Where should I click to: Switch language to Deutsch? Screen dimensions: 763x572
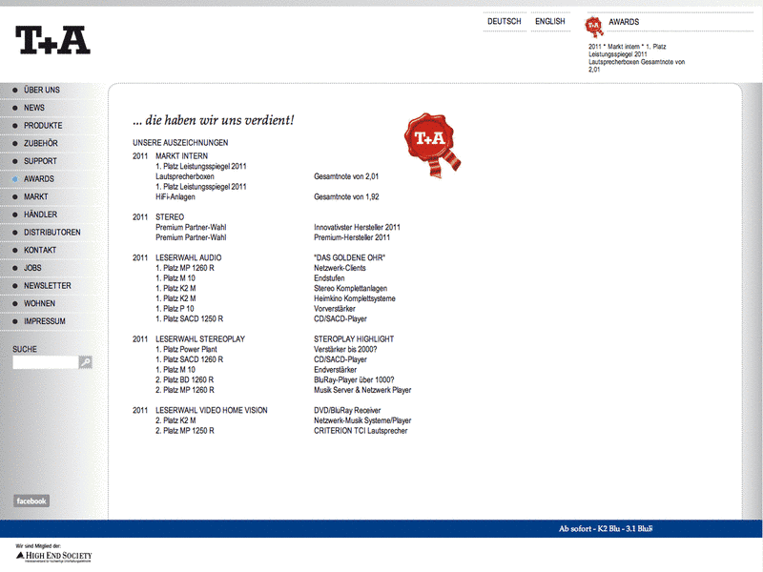click(x=504, y=22)
